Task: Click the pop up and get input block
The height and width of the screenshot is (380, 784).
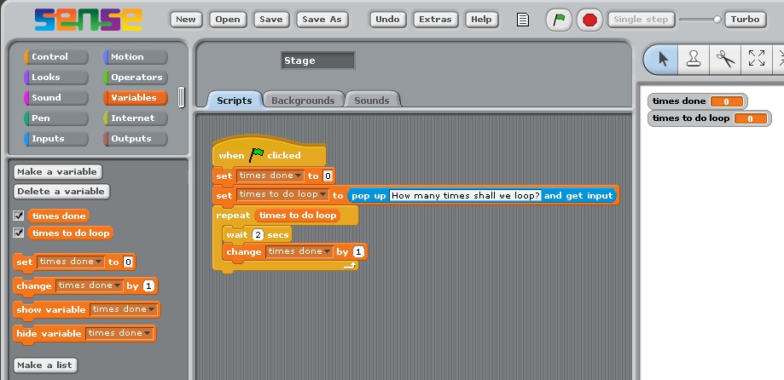Action: pos(482,195)
